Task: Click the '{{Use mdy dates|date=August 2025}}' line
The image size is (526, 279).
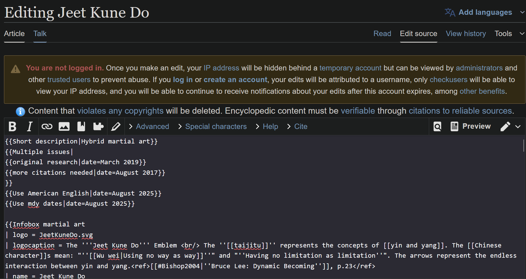Action: tap(70, 204)
